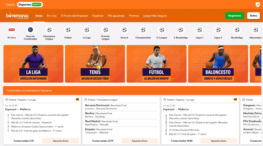This screenshot has width=263, height=146.
Task: Click Apuesta ahora for the 22.19 odds combo
Action: pos(140,141)
